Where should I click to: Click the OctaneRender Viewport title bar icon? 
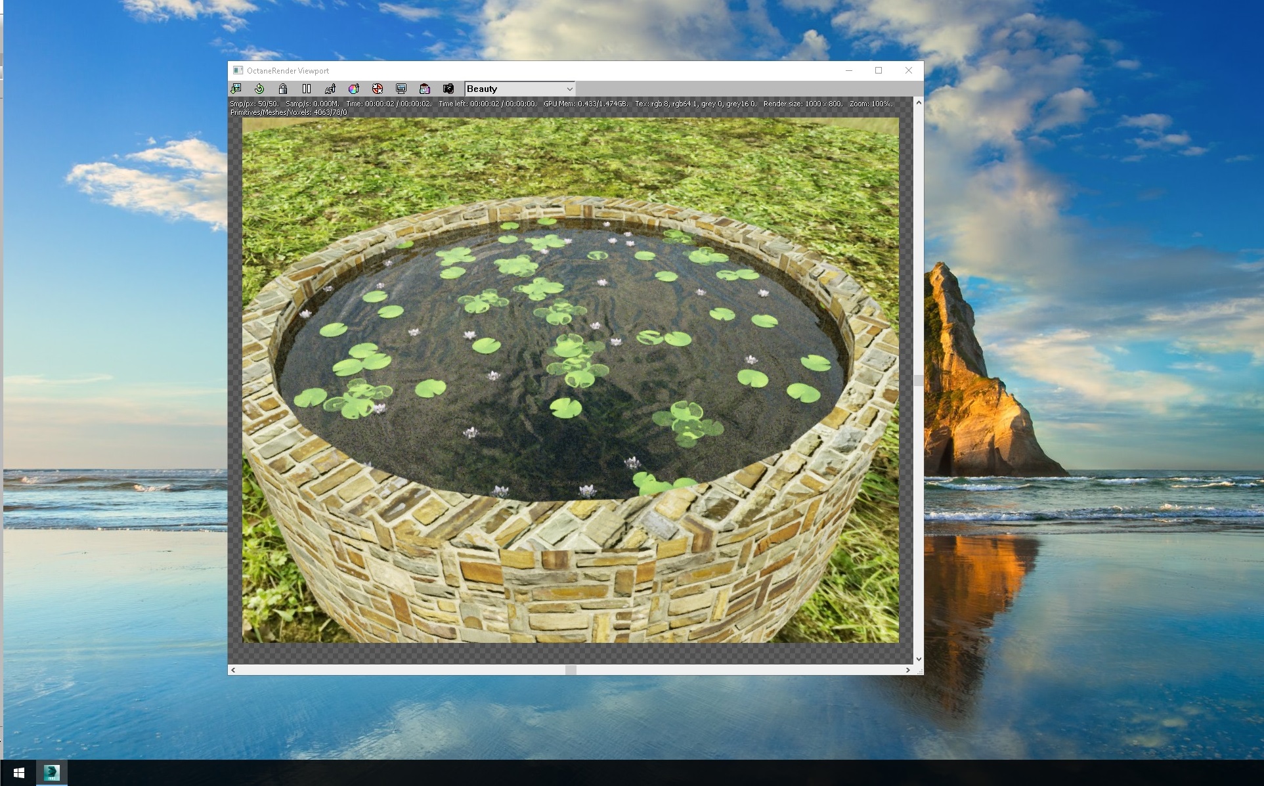tap(238, 70)
